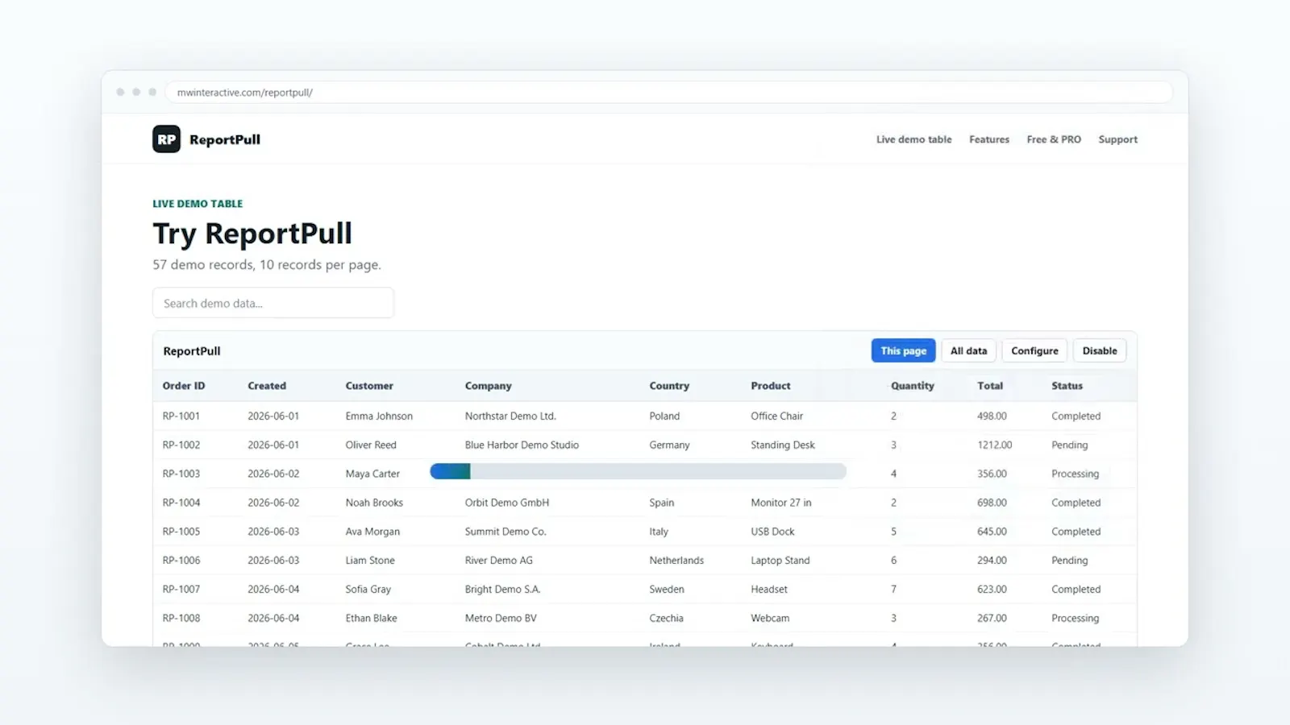Select order ID RP-1004 cell
The image size is (1290, 725).
click(x=181, y=503)
